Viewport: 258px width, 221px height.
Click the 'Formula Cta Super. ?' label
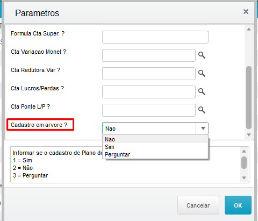[x=38, y=33]
